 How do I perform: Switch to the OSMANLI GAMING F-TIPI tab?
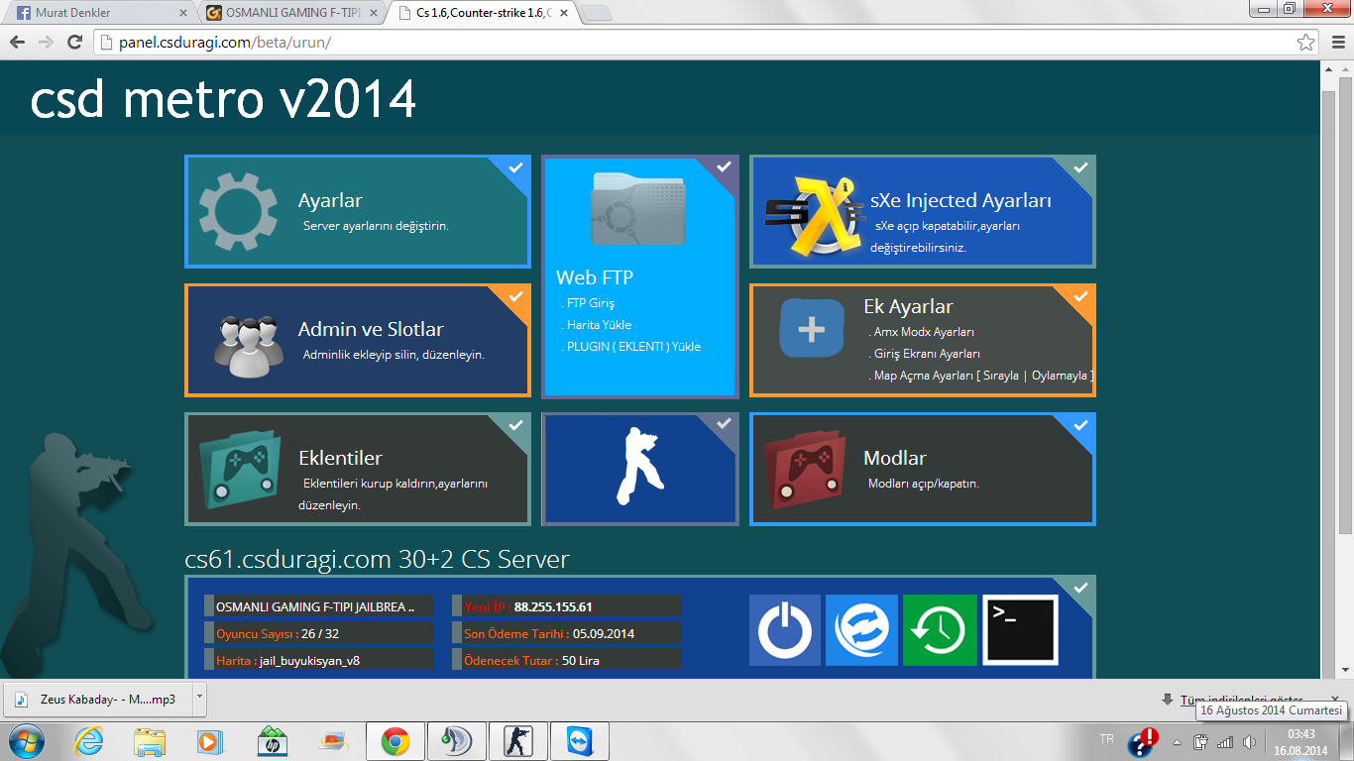coord(290,13)
